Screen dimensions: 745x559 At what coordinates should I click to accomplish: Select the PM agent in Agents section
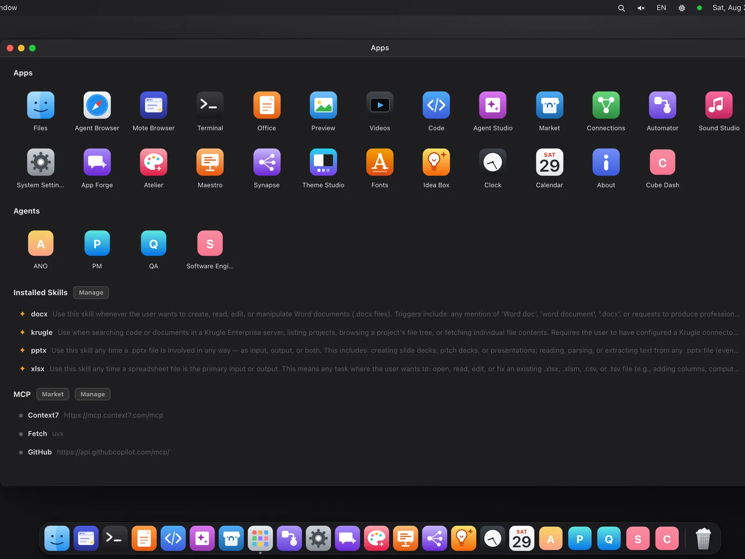97,243
